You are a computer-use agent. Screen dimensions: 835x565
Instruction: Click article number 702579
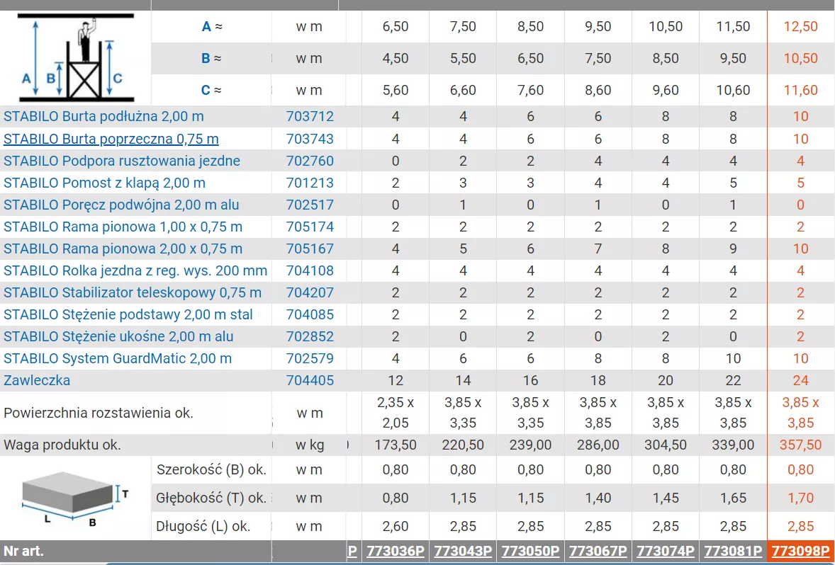click(x=310, y=358)
